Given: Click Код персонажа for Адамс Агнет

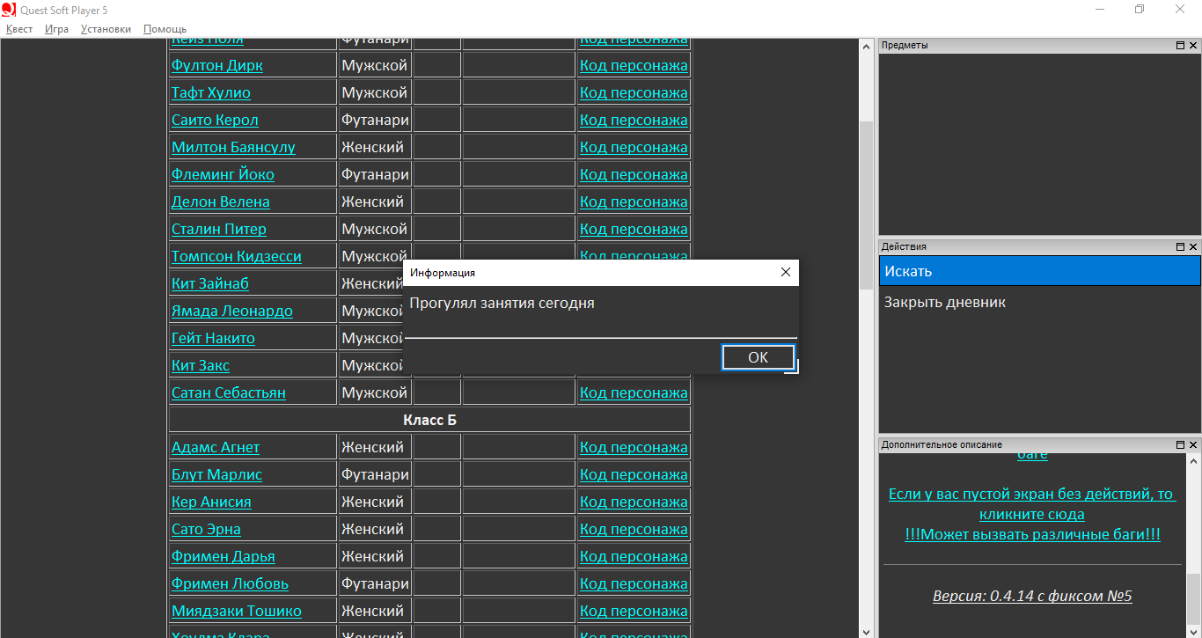Looking at the screenshot, I should coord(634,448).
